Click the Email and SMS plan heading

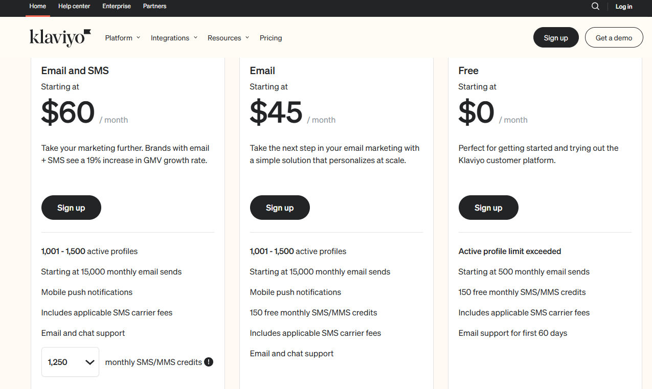(x=75, y=71)
